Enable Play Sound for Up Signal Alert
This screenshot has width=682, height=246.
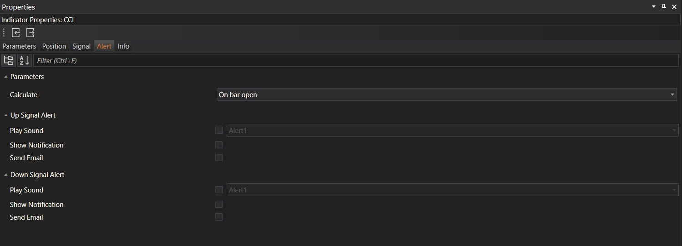coord(219,131)
